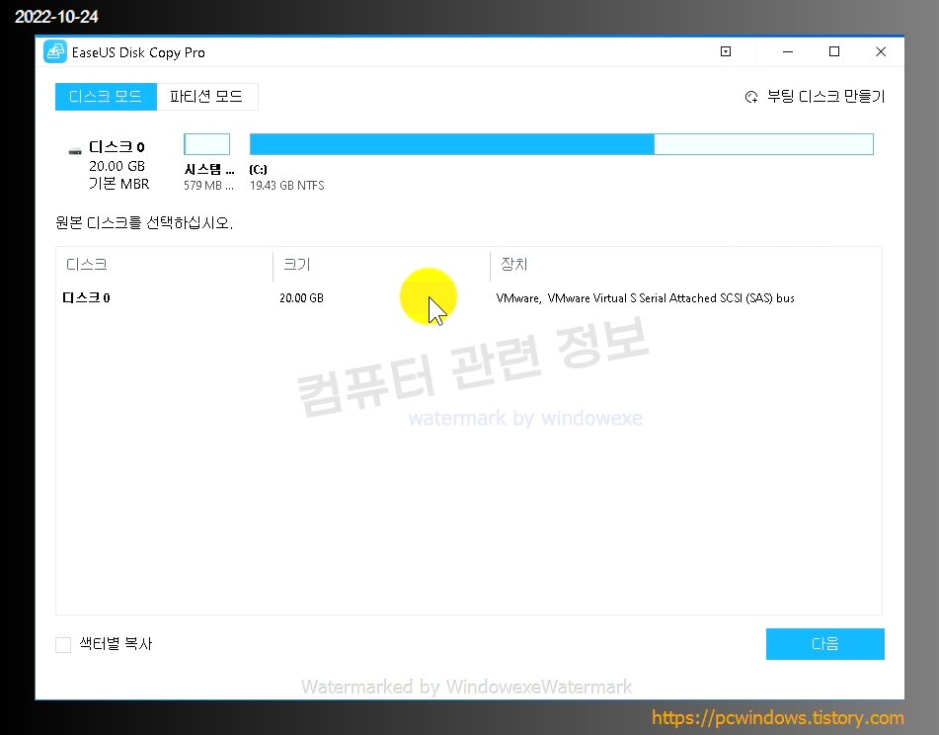The height and width of the screenshot is (735, 939).
Task: Switch to the 디스크 모드 tab
Action: [106, 97]
